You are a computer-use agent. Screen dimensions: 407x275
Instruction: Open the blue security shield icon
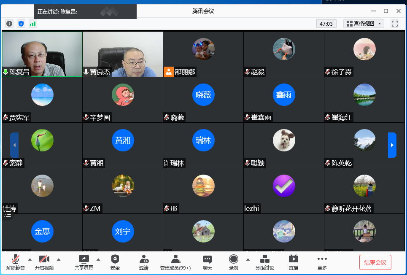[x=21, y=24]
